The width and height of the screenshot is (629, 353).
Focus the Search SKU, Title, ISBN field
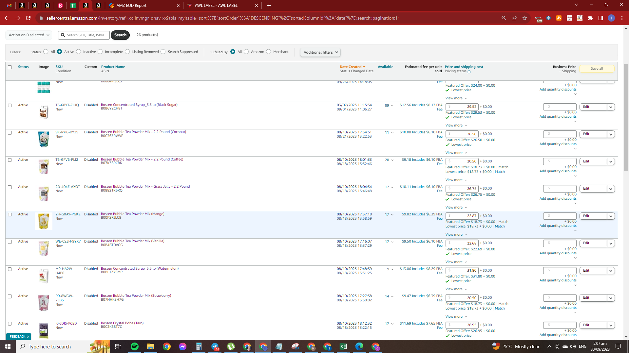point(84,35)
